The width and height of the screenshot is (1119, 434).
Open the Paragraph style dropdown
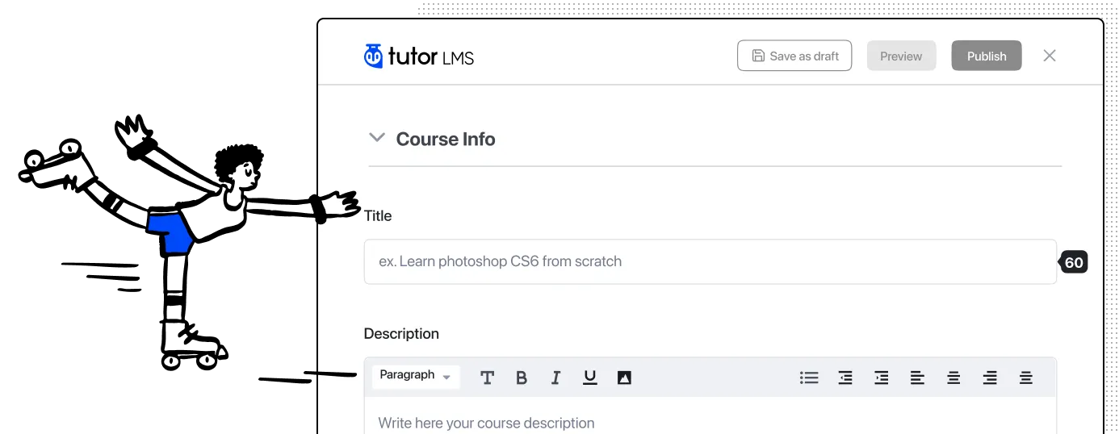416,376
